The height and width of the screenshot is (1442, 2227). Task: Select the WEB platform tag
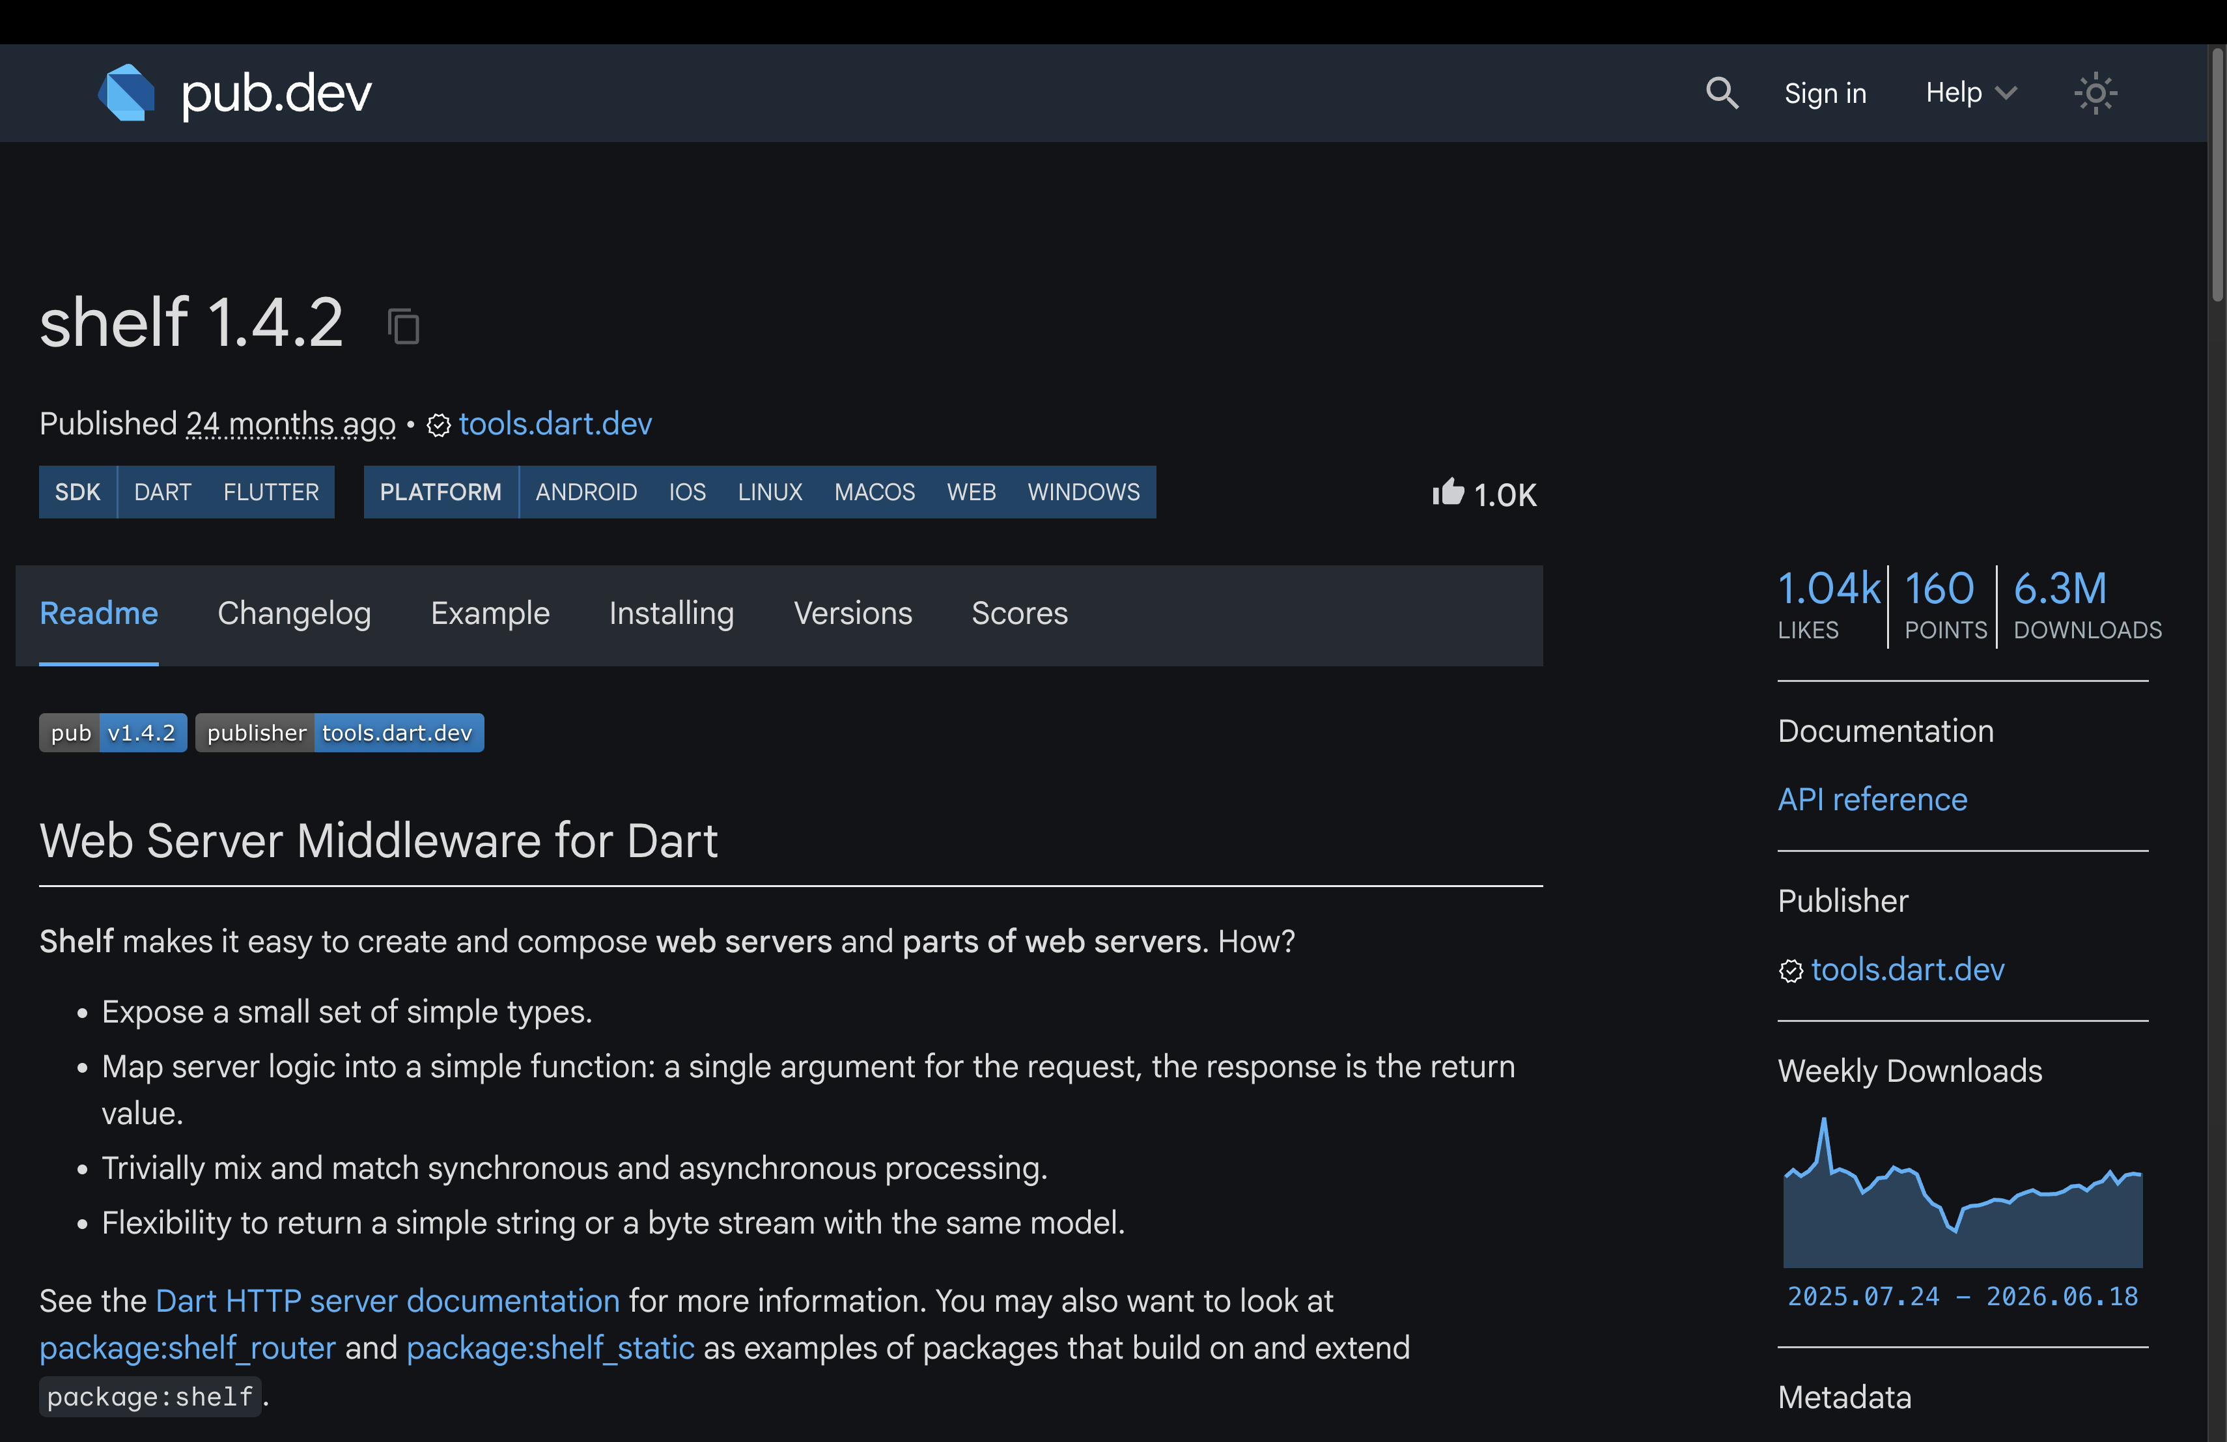[x=972, y=492]
